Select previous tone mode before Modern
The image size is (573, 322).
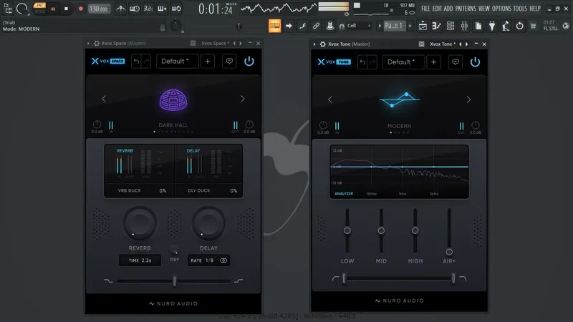pyautogui.click(x=330, y=99)
